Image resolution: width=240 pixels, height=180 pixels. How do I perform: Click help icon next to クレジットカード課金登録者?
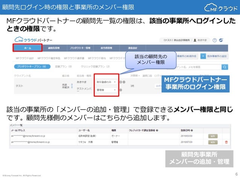pos(157,130)
